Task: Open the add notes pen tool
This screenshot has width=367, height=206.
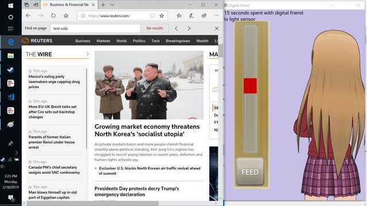Action: 192,15
